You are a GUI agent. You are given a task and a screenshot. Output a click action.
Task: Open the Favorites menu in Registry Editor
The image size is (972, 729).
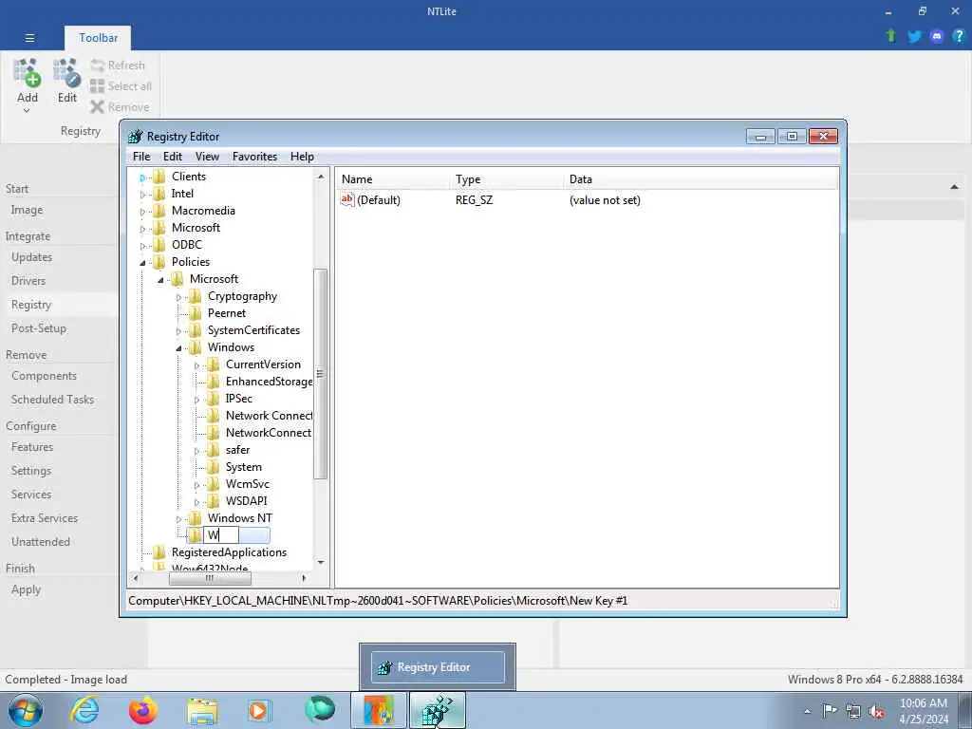tap(254, 157)
